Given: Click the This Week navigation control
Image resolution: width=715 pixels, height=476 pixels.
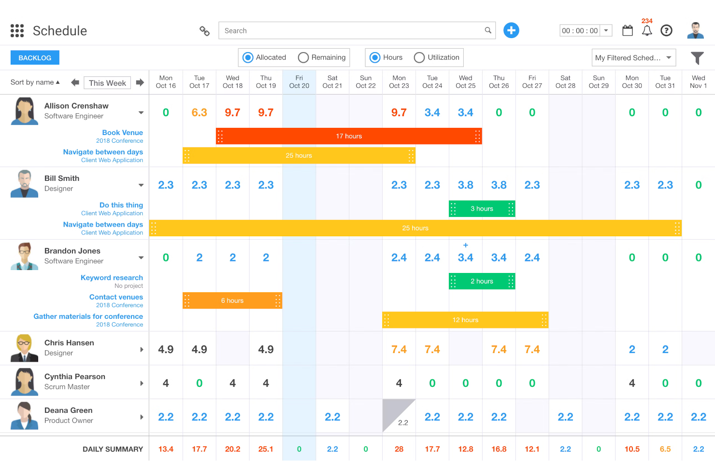Looking at the screenshot, I should coord(107,82).
